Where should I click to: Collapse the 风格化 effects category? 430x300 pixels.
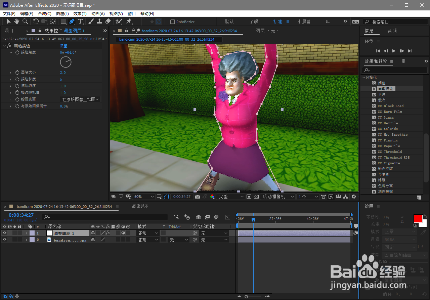363,77
